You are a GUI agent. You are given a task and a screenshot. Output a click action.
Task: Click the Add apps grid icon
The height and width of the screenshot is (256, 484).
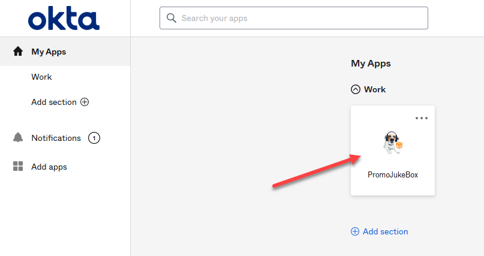point(18,167)
